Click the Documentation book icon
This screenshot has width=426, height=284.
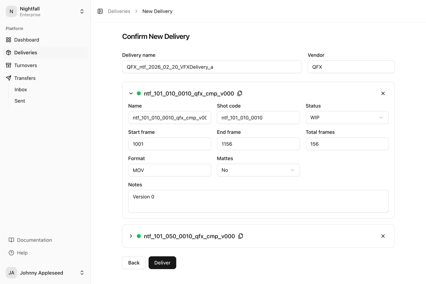[x=11, y=240]
